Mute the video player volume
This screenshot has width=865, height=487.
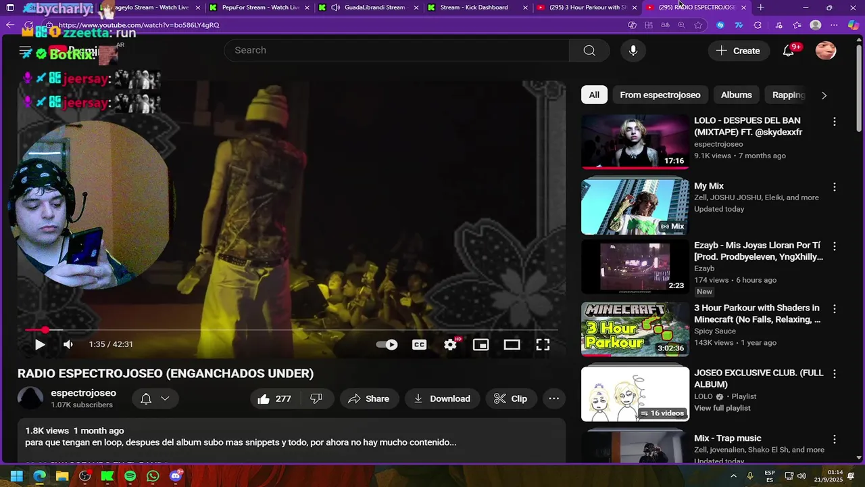(x=68, y=344)
